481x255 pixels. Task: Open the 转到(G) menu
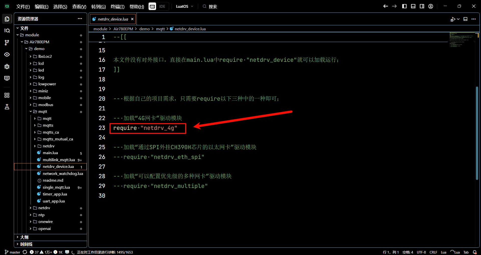(x=98, y=7)
